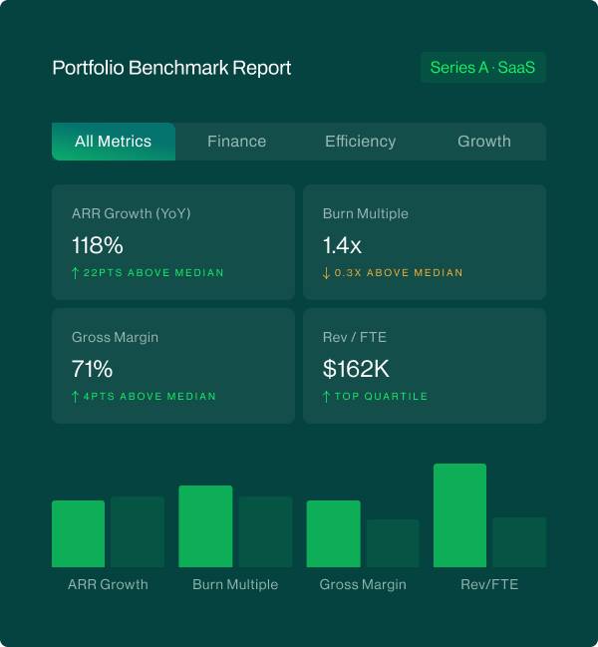Click the dark median bar for ARR Growth
The width and height of the screenshot is (598, 647).
[x=138, y=532]
